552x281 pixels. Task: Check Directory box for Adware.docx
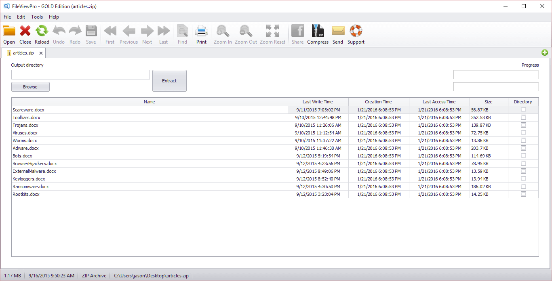click(x=524, y=148)
